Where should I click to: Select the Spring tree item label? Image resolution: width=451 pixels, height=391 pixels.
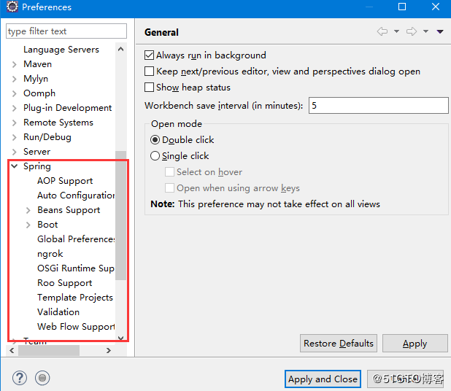pos(37,166)
